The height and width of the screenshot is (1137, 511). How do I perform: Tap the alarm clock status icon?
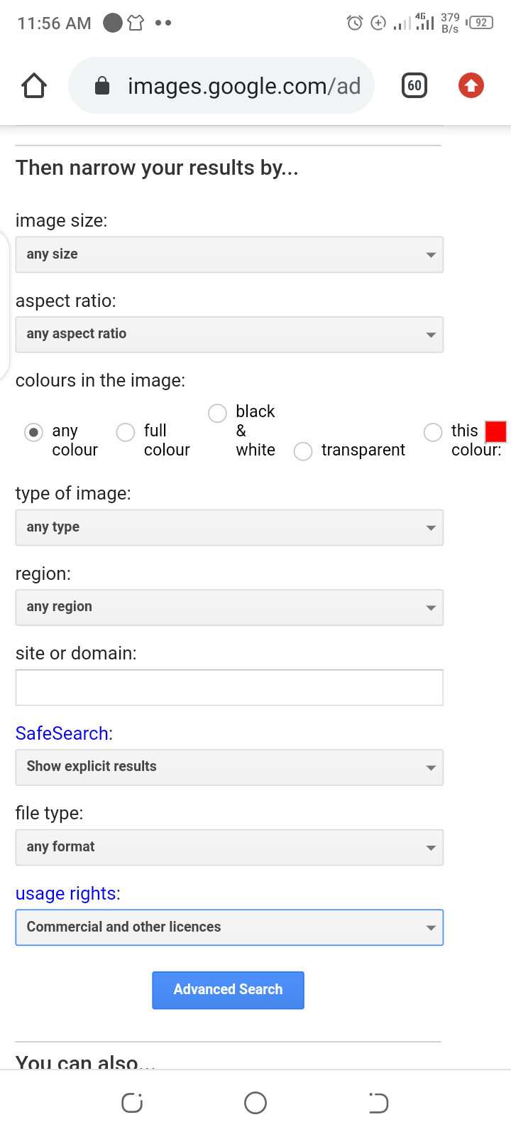point(354,23)
